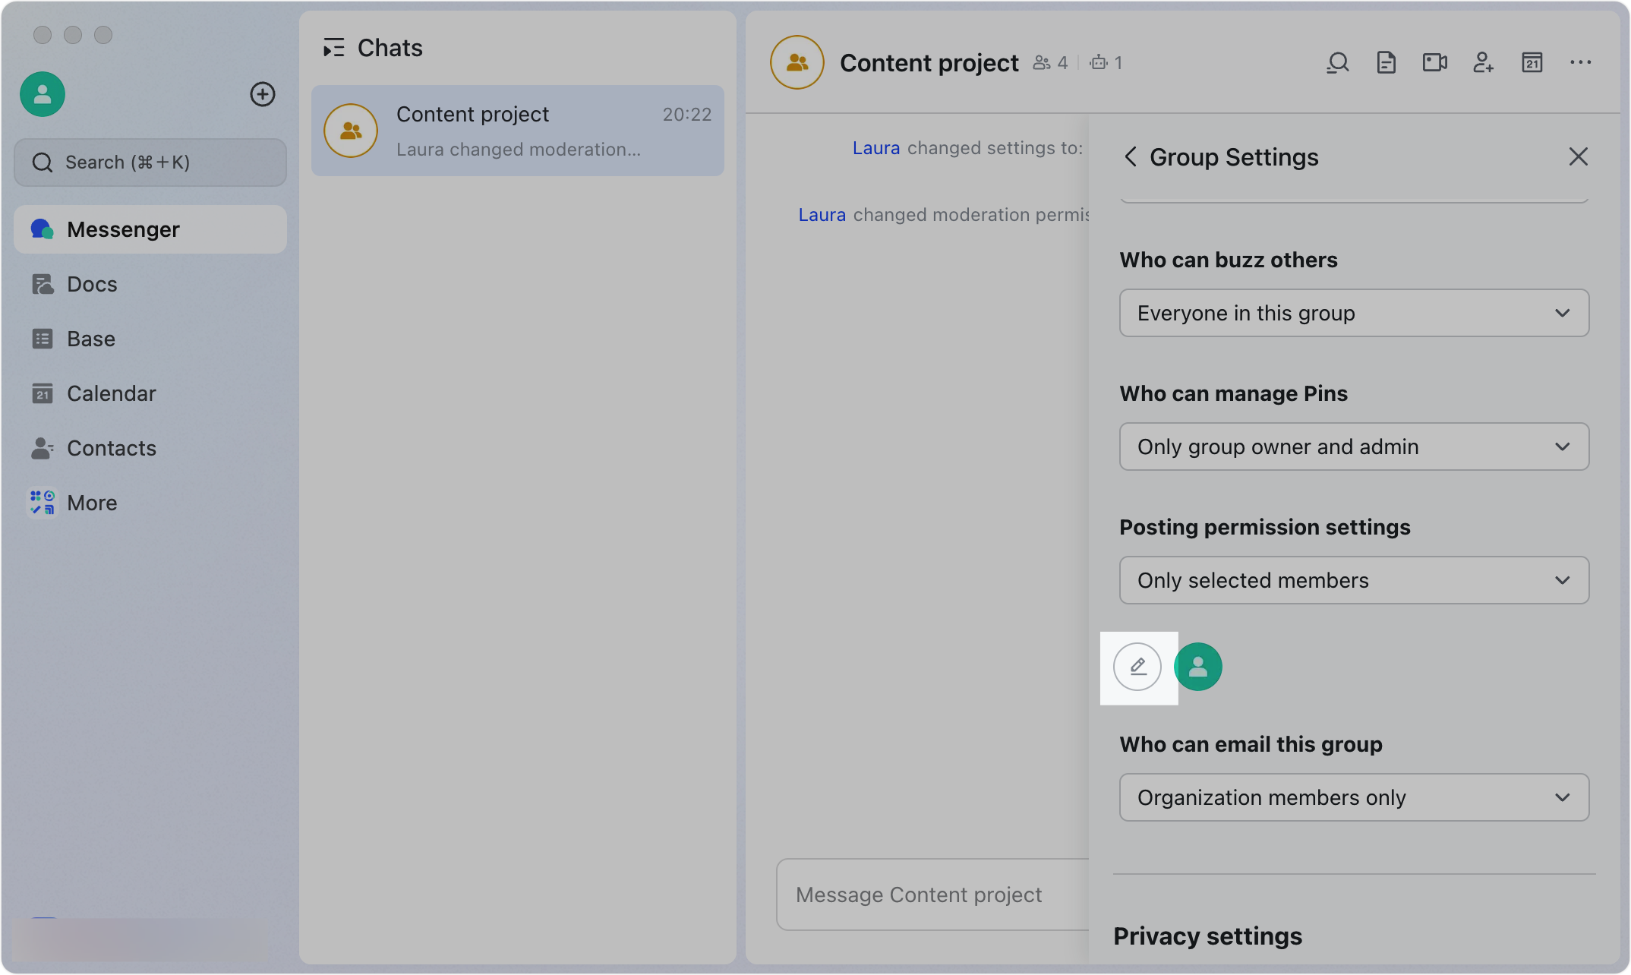Screen dimensions: 1631x975
Task: Click Laura link in changed settings message
Action: click(x=876, y=148)
